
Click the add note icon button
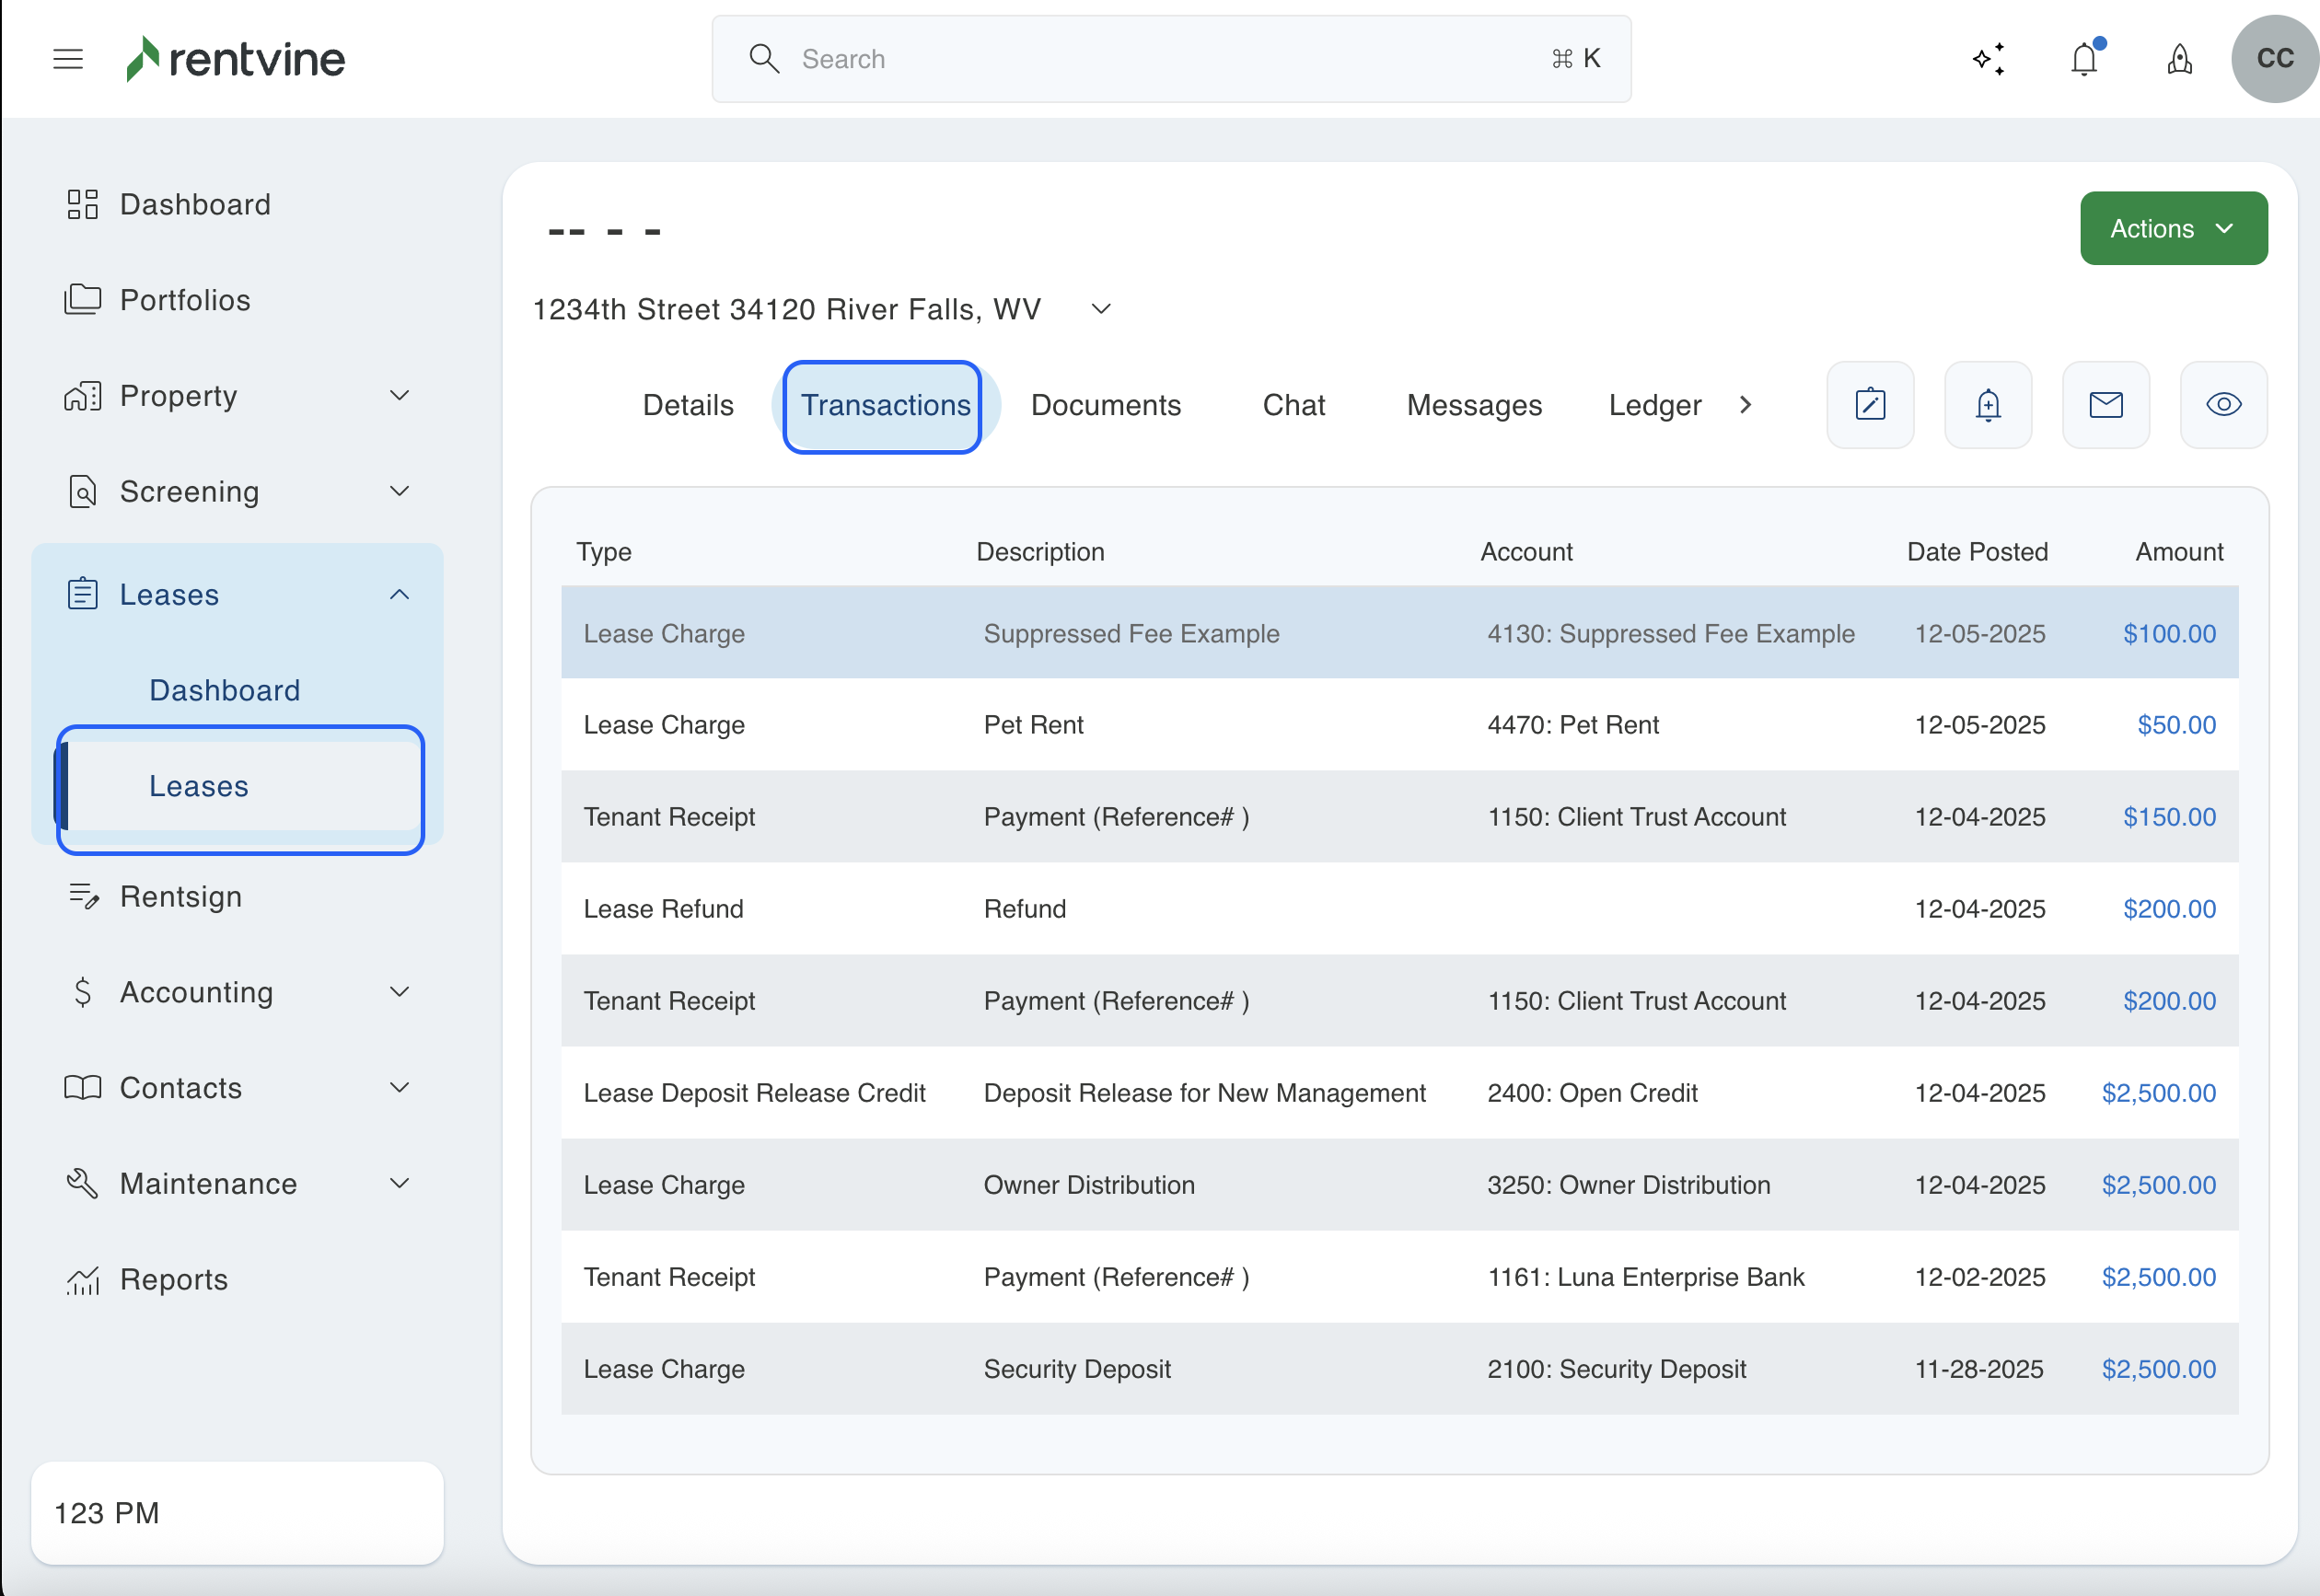(1870, 405)
